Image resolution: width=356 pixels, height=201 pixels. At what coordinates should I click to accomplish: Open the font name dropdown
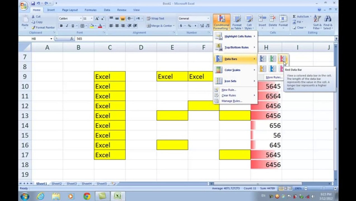point(81,18)
